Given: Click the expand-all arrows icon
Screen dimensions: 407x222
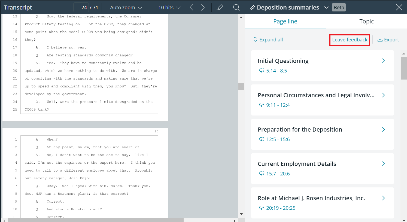Looking at the screenshot, I should coord(255,39).
